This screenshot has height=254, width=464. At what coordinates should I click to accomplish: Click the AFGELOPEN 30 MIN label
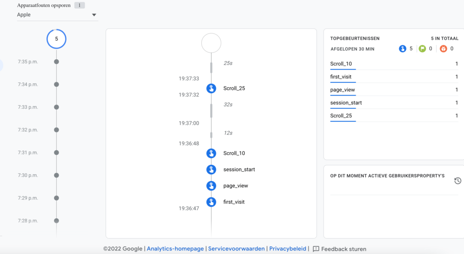coord(353,49)
